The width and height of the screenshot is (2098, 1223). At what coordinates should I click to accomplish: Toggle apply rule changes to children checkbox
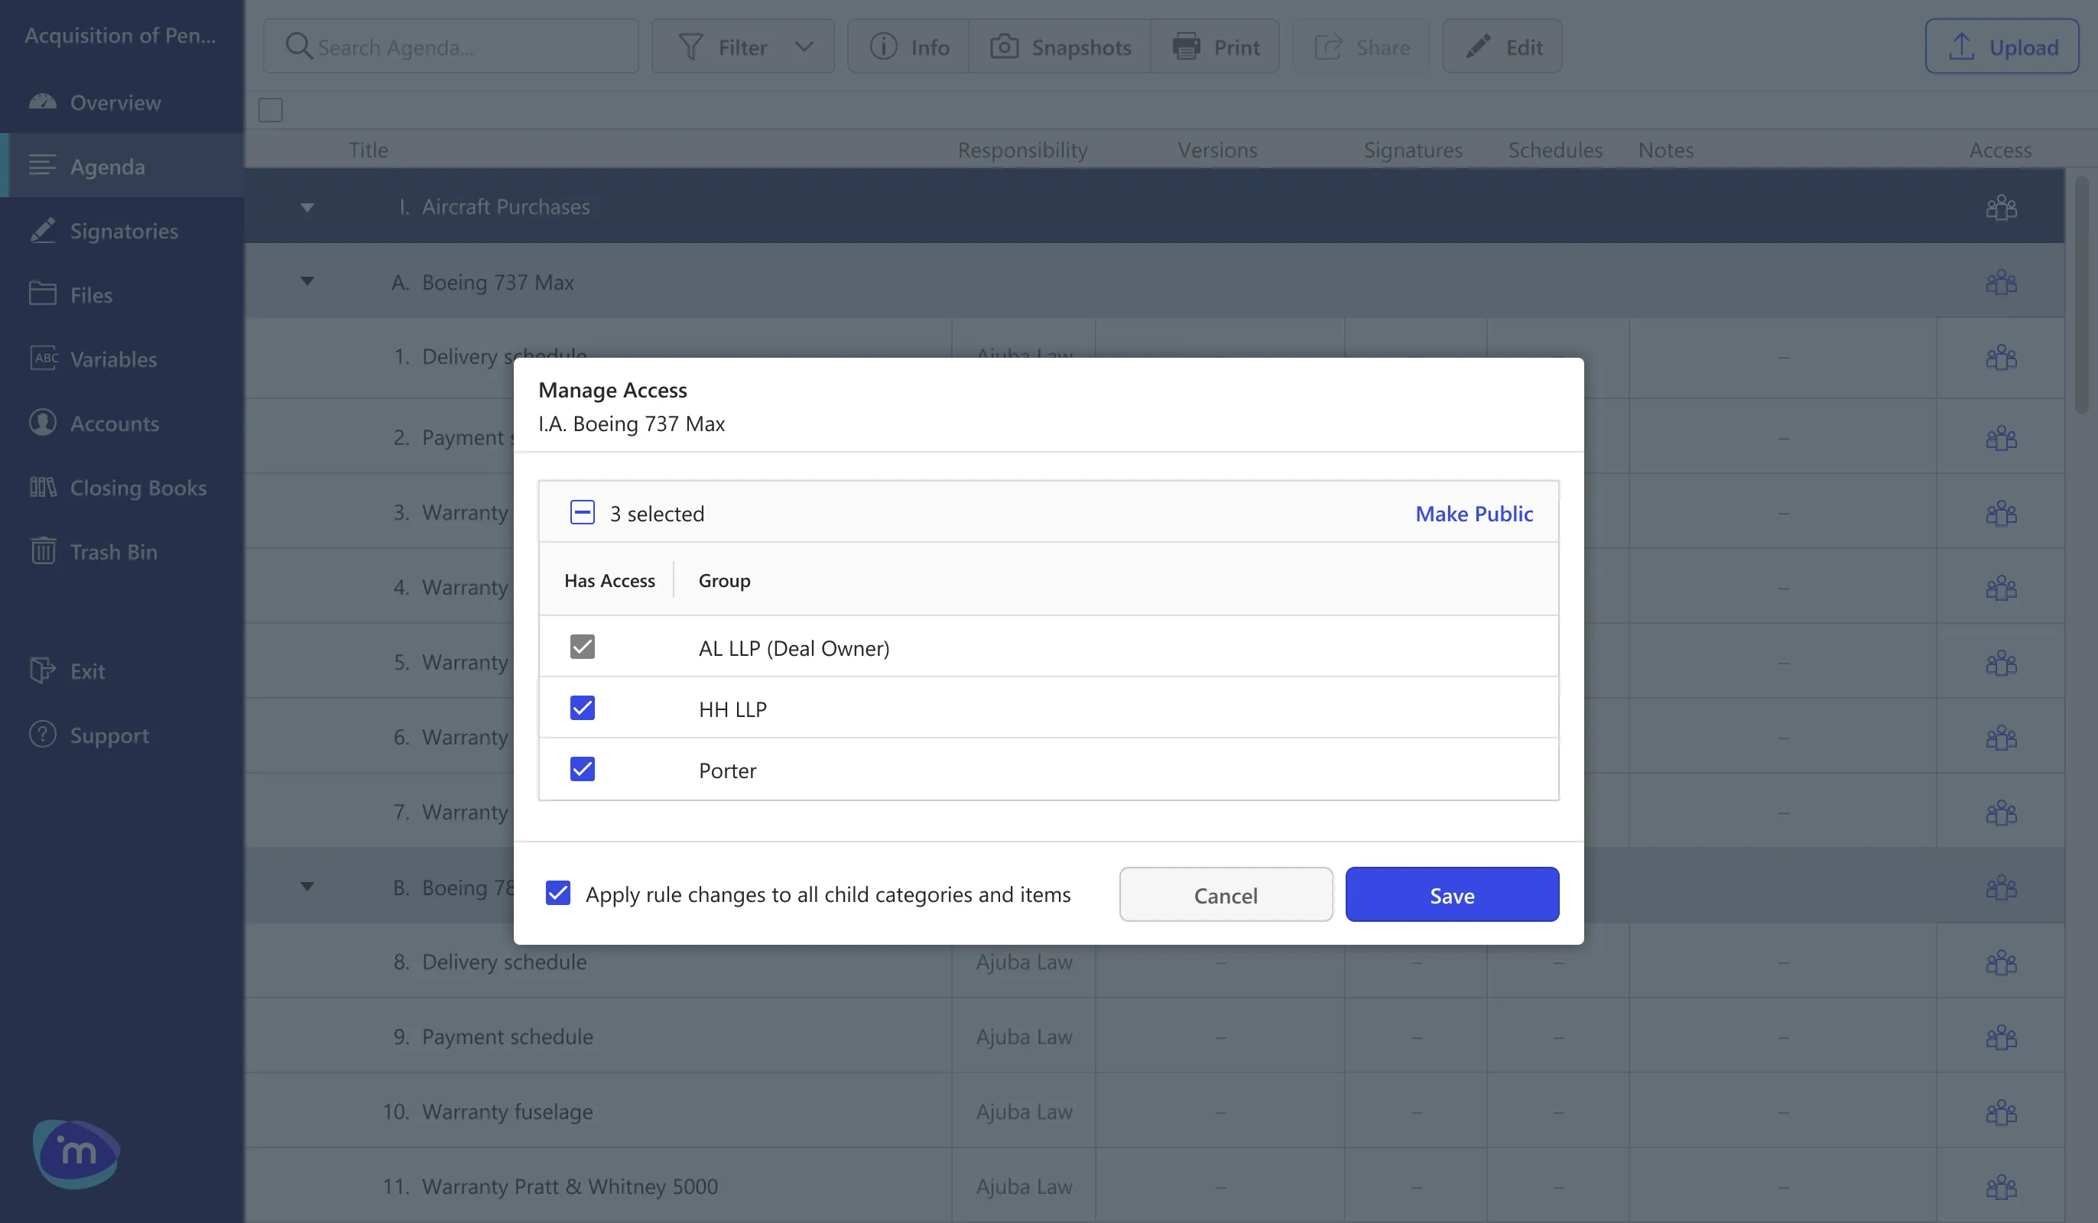[x=558, y=894]
